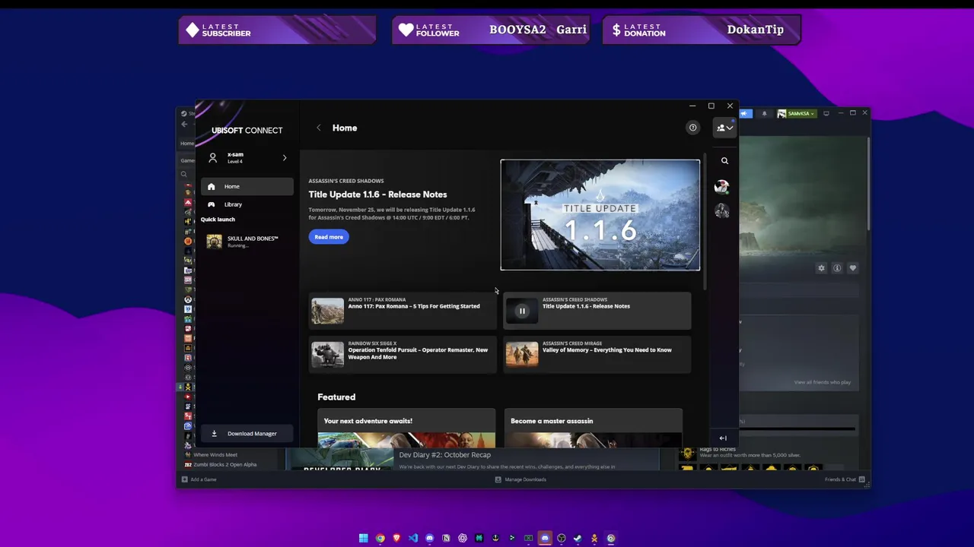
Task: Open the online friend avatar with green status
Action: pos(722,187)
